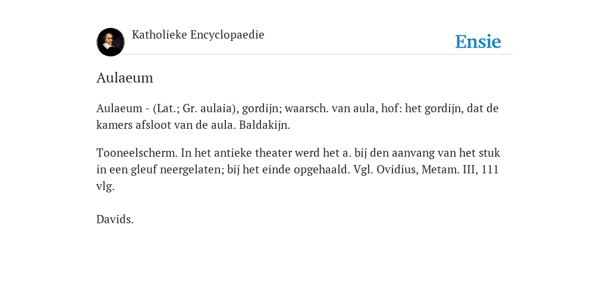This screenshot has width=609, height=304.
Task: Click the word waarsch. in first paragraph
Action: point(307,108)
